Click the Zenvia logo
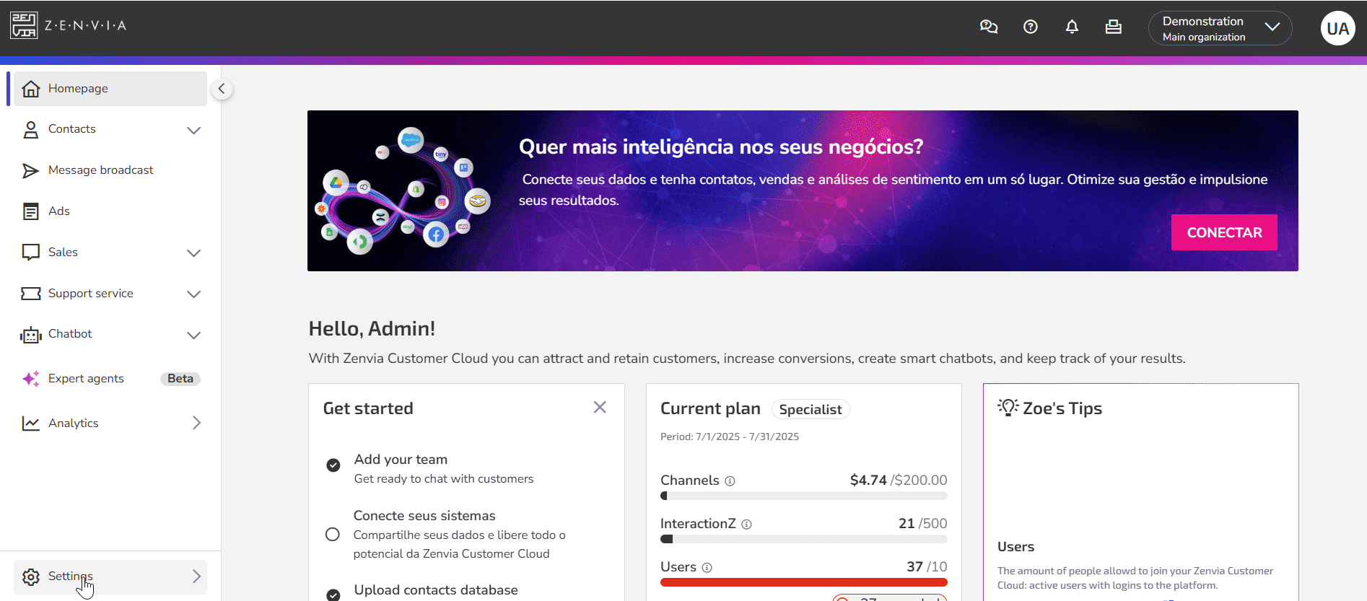Viewport: 1367px width, 601px height. tap(69, 25)
